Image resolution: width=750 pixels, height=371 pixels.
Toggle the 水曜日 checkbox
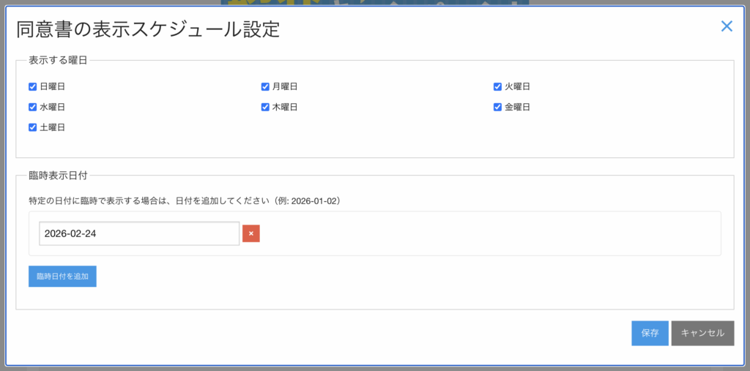pos(32,107)
